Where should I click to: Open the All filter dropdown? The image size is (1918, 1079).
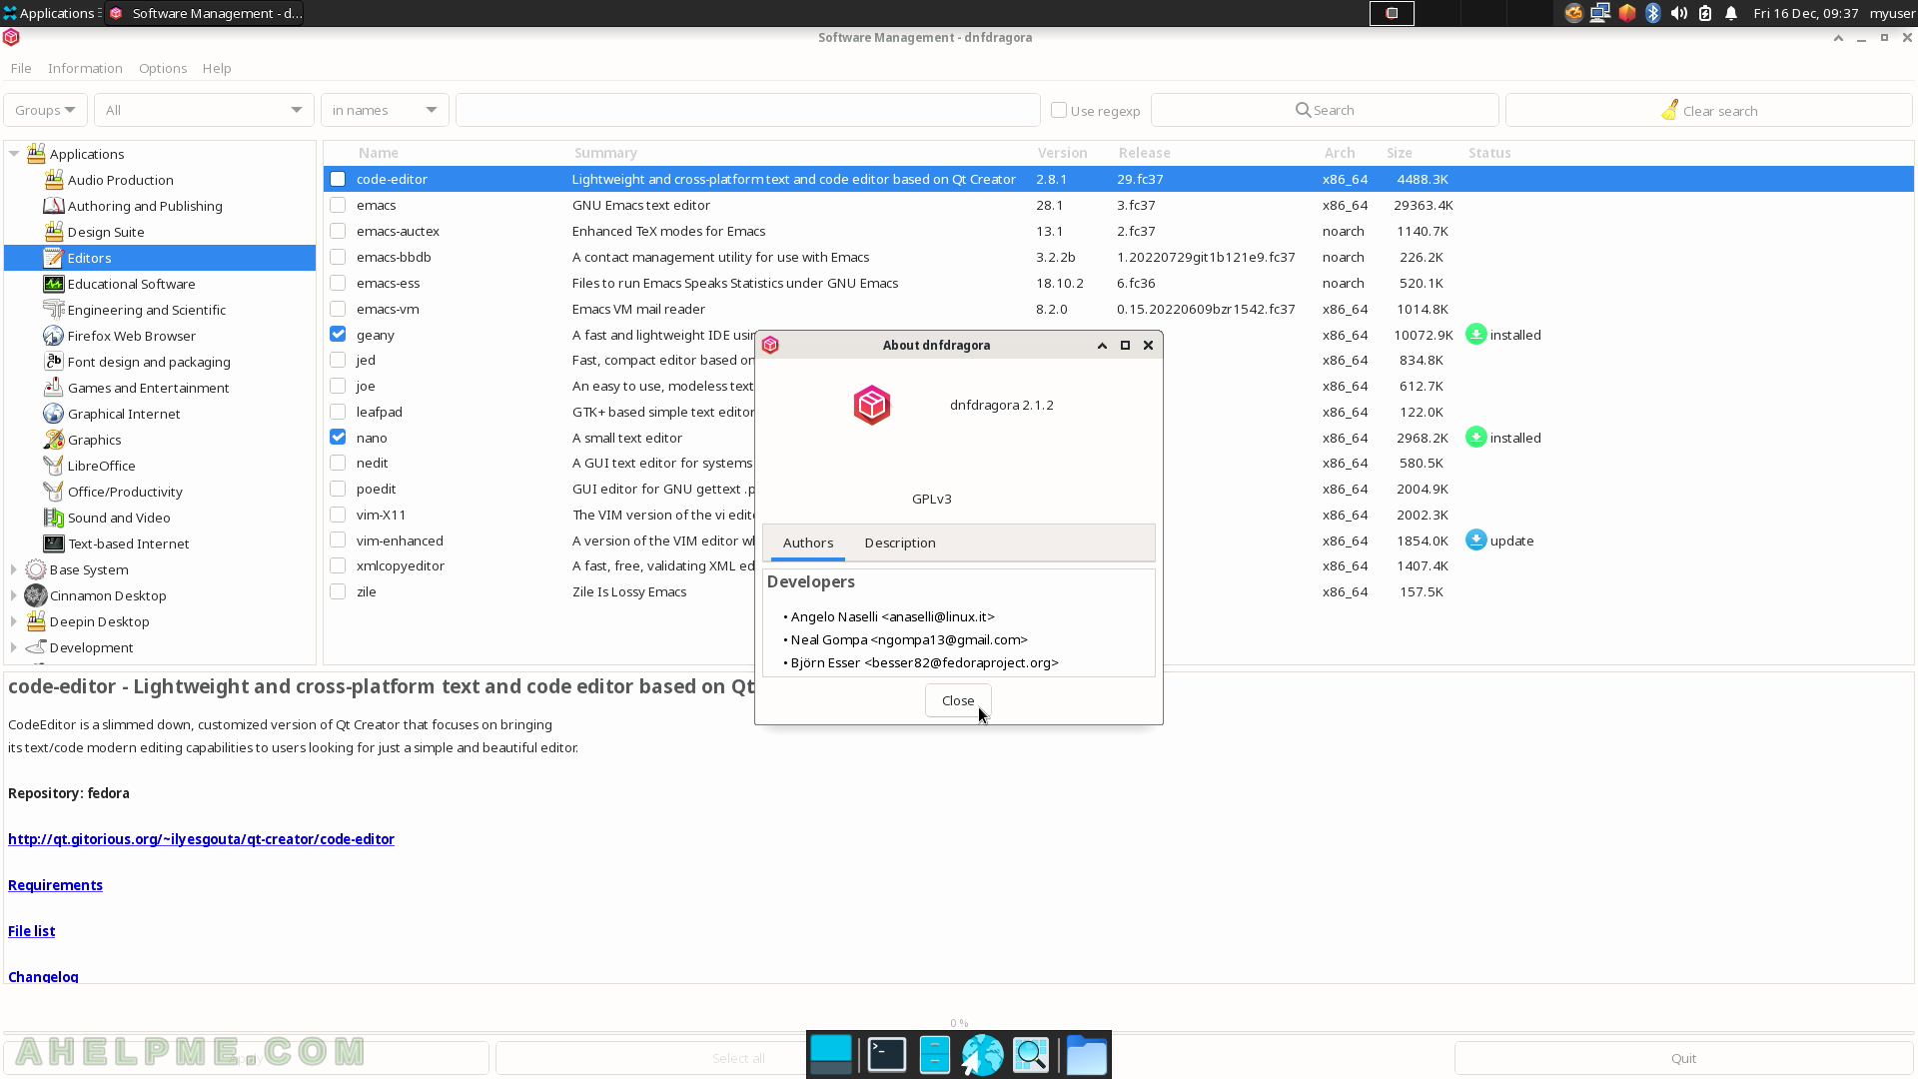(204, 110)
